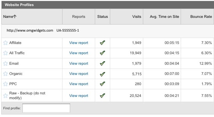Click the 5,715 visits value
Viewport: 214px width, 117px height.
136,74
